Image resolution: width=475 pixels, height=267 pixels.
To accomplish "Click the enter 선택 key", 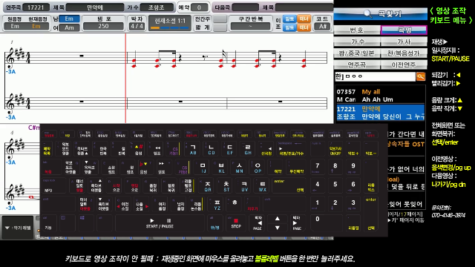I will 288,186.
